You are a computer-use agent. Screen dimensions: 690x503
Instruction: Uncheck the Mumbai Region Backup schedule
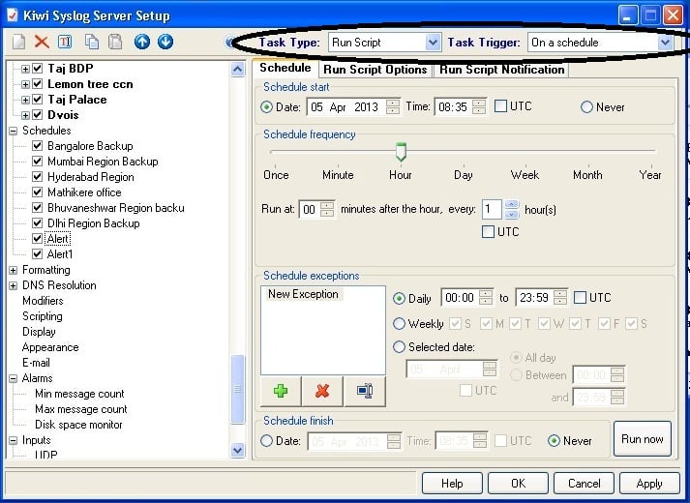pos(38,161)
